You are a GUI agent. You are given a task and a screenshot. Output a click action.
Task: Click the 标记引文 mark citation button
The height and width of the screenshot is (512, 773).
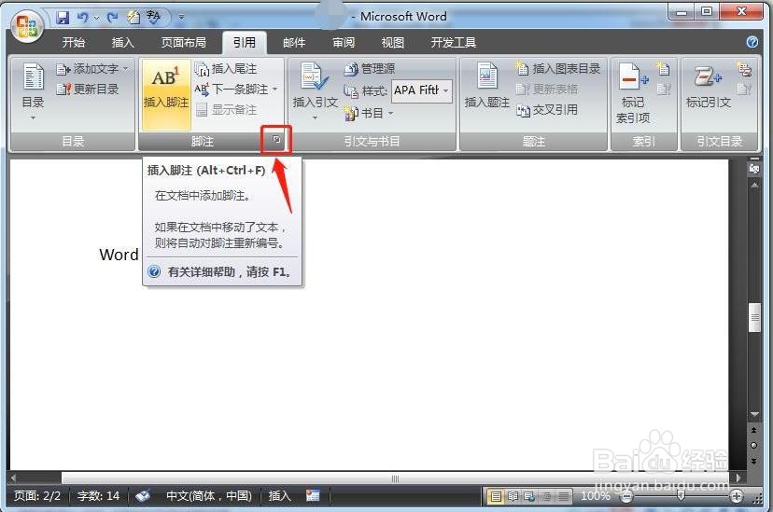point(708,85)
